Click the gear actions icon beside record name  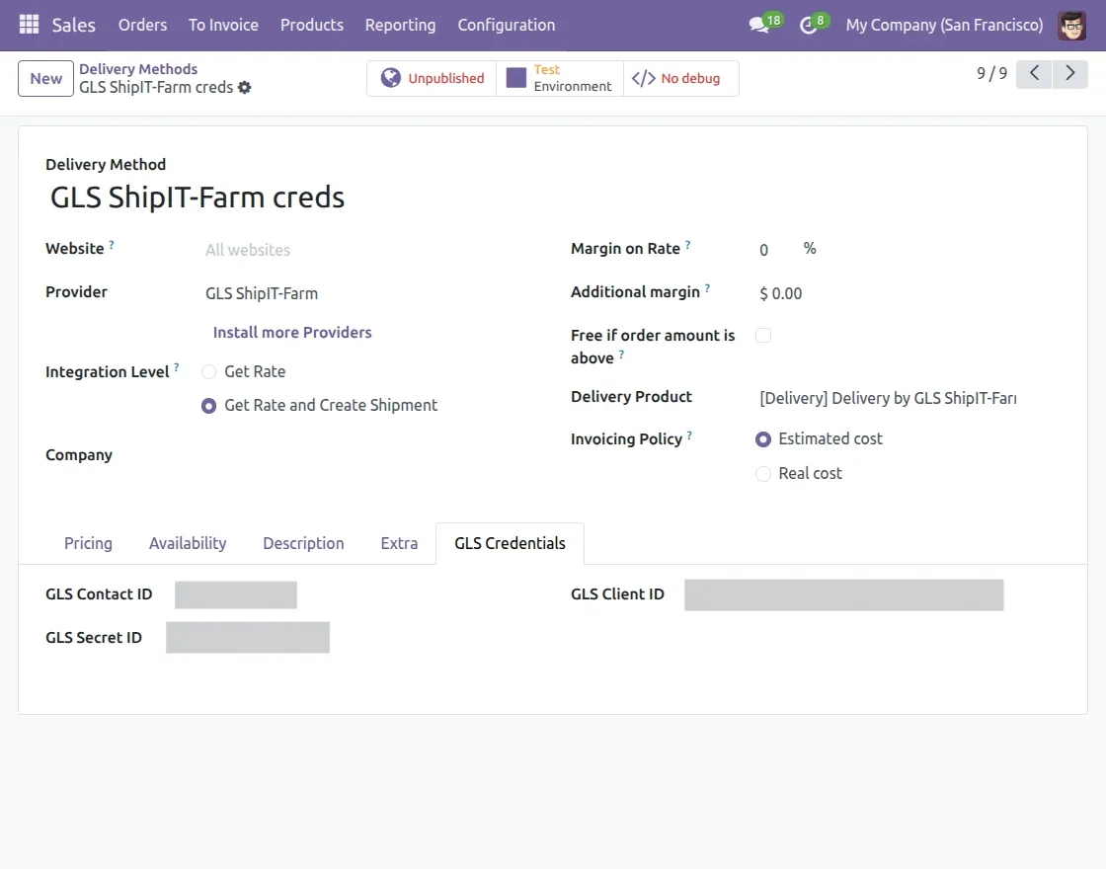tap(244, 88)
